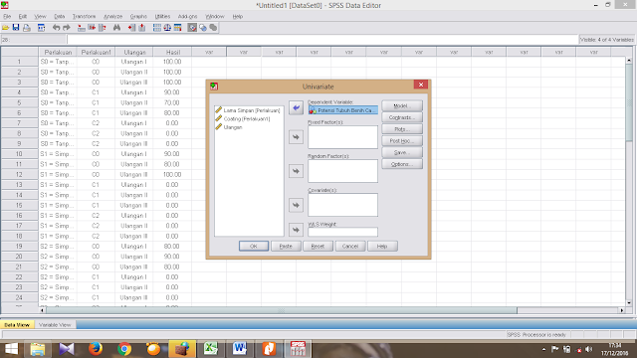Click the vertical scrollbar down arrow
This screenshot has height=358, width=637.
pyautogui.click(x=629, y=302)
